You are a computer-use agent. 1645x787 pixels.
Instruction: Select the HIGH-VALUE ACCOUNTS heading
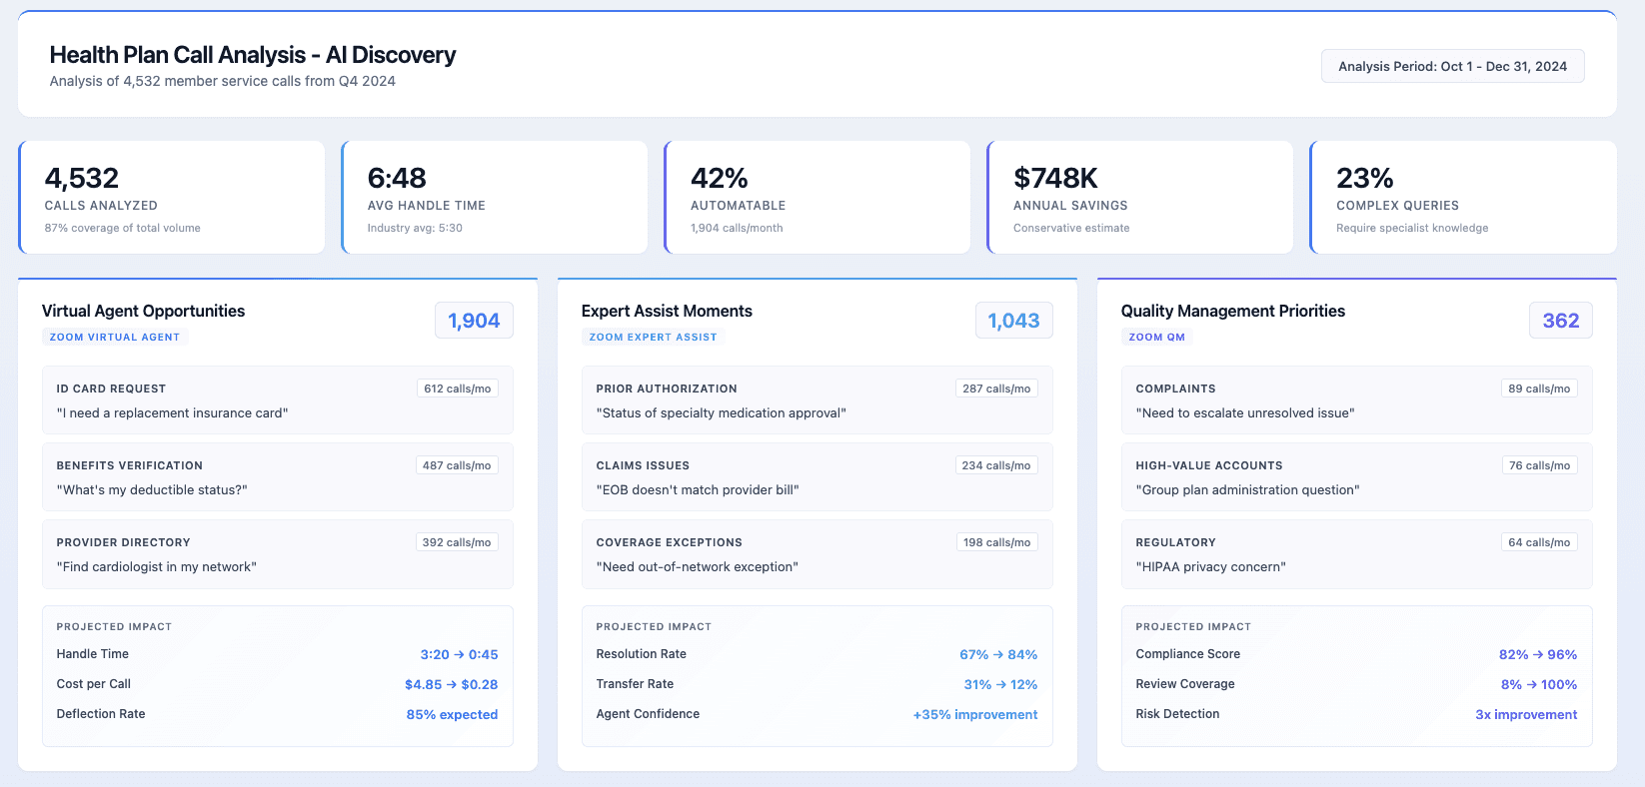point(1209,465)
